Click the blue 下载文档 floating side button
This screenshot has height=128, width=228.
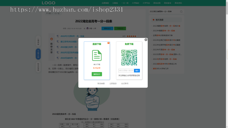click(38, 54)
